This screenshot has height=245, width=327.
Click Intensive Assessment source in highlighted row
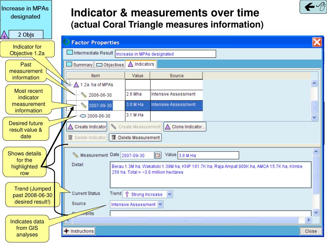click(176, 105)
